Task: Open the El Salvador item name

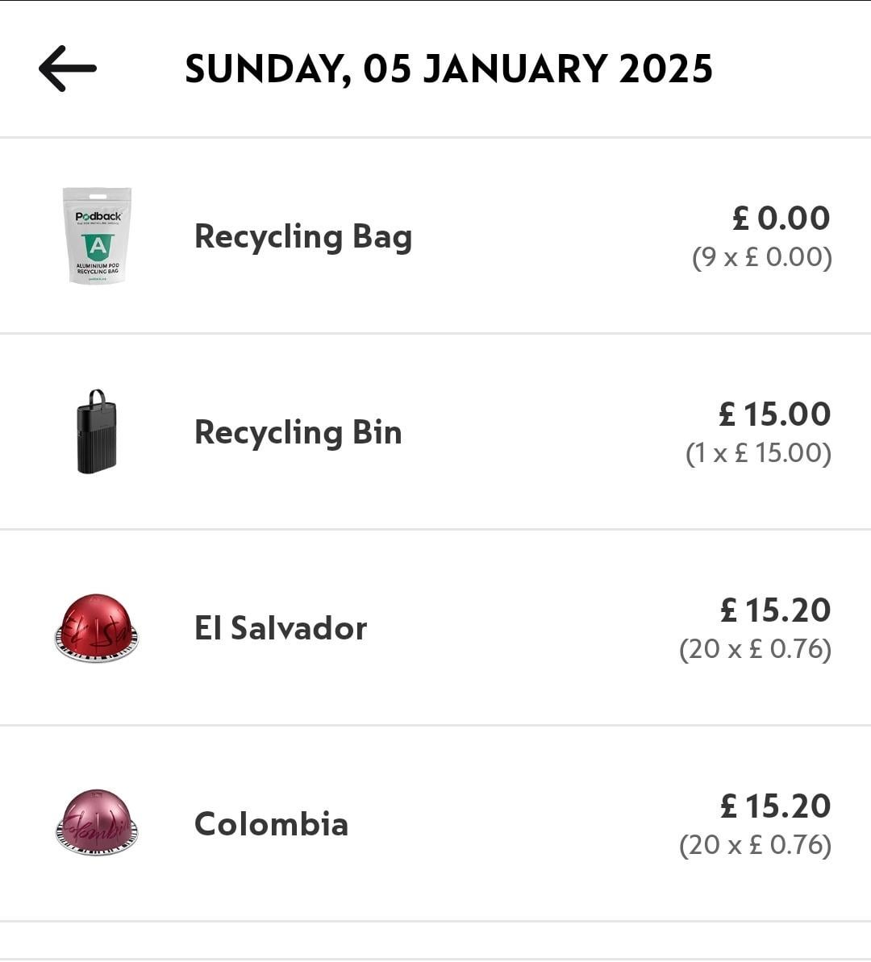Action: [281, 628]
